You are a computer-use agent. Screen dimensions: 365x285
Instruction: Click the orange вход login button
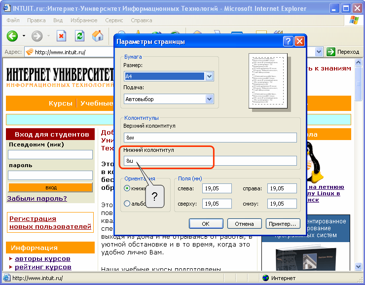click(x=50, y=187)
